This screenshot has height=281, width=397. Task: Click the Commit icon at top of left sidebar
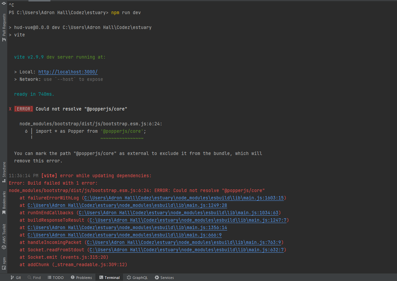(4, 3)
